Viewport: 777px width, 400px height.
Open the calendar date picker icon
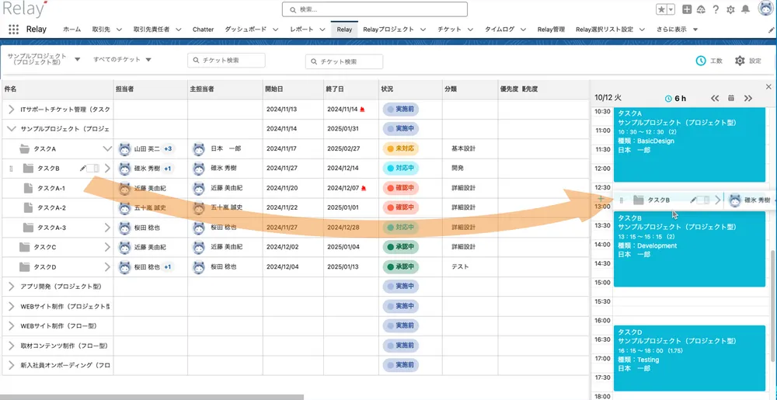tap(731, 98)
